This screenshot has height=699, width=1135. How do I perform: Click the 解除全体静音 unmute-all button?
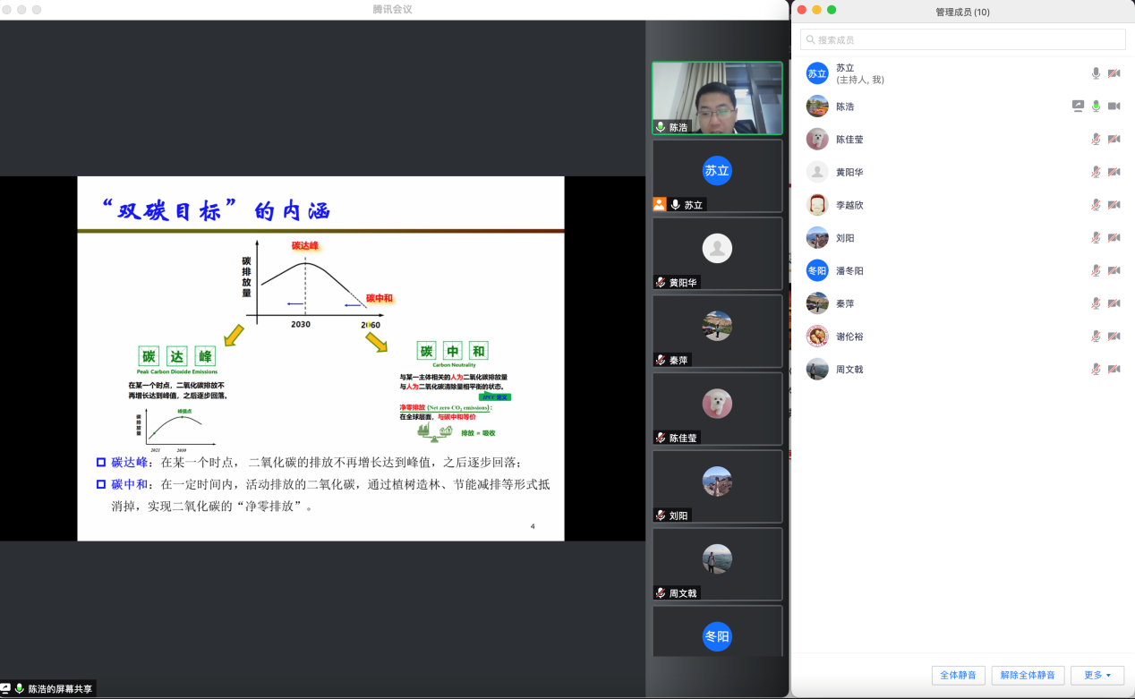click(x=1028, y=675)
